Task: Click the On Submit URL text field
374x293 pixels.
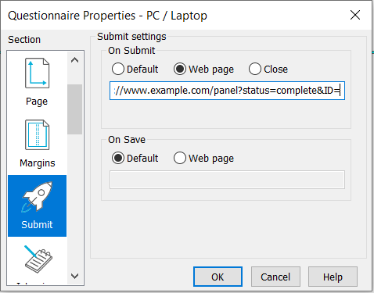Action: tap(227, 91)
